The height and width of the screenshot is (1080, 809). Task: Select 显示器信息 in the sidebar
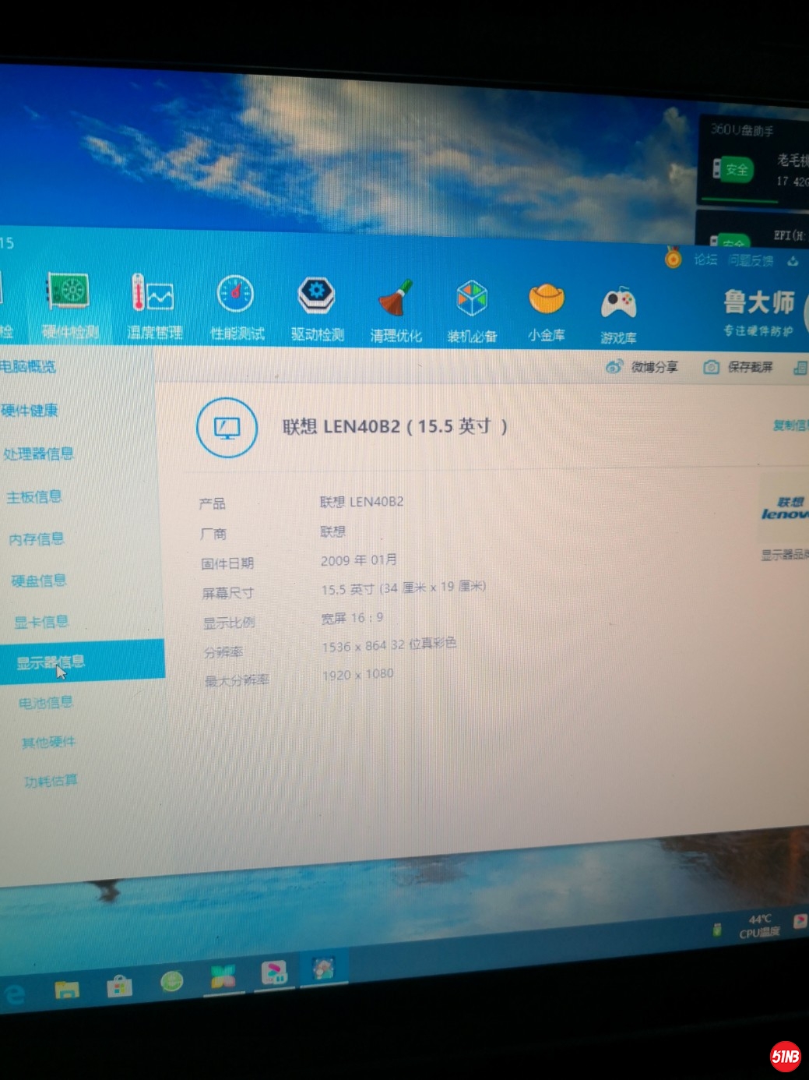point(82,661)
